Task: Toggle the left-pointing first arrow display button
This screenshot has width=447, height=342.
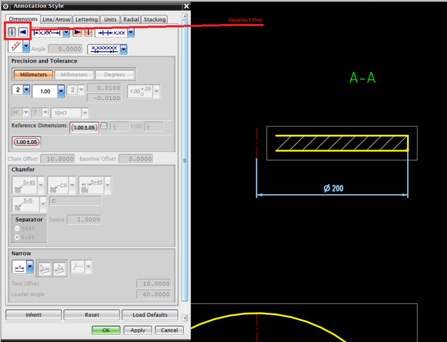Action: click(23, 32)
